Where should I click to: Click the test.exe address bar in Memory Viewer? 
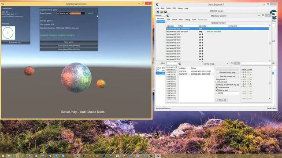click(219, 23)
